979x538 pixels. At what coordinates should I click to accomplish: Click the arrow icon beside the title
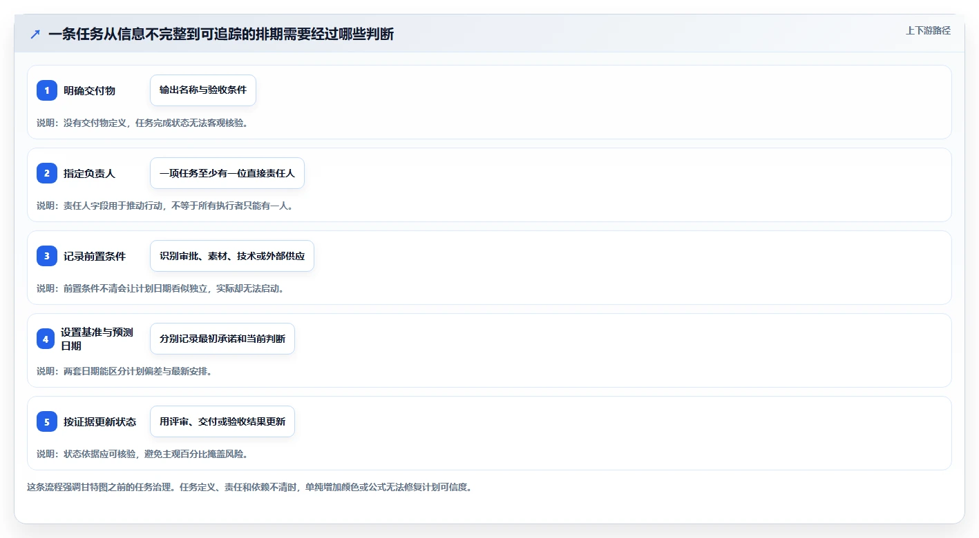(x=35, y=34)
